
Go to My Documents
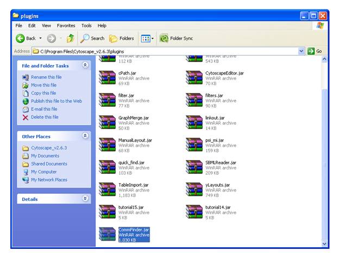point(45,156)
